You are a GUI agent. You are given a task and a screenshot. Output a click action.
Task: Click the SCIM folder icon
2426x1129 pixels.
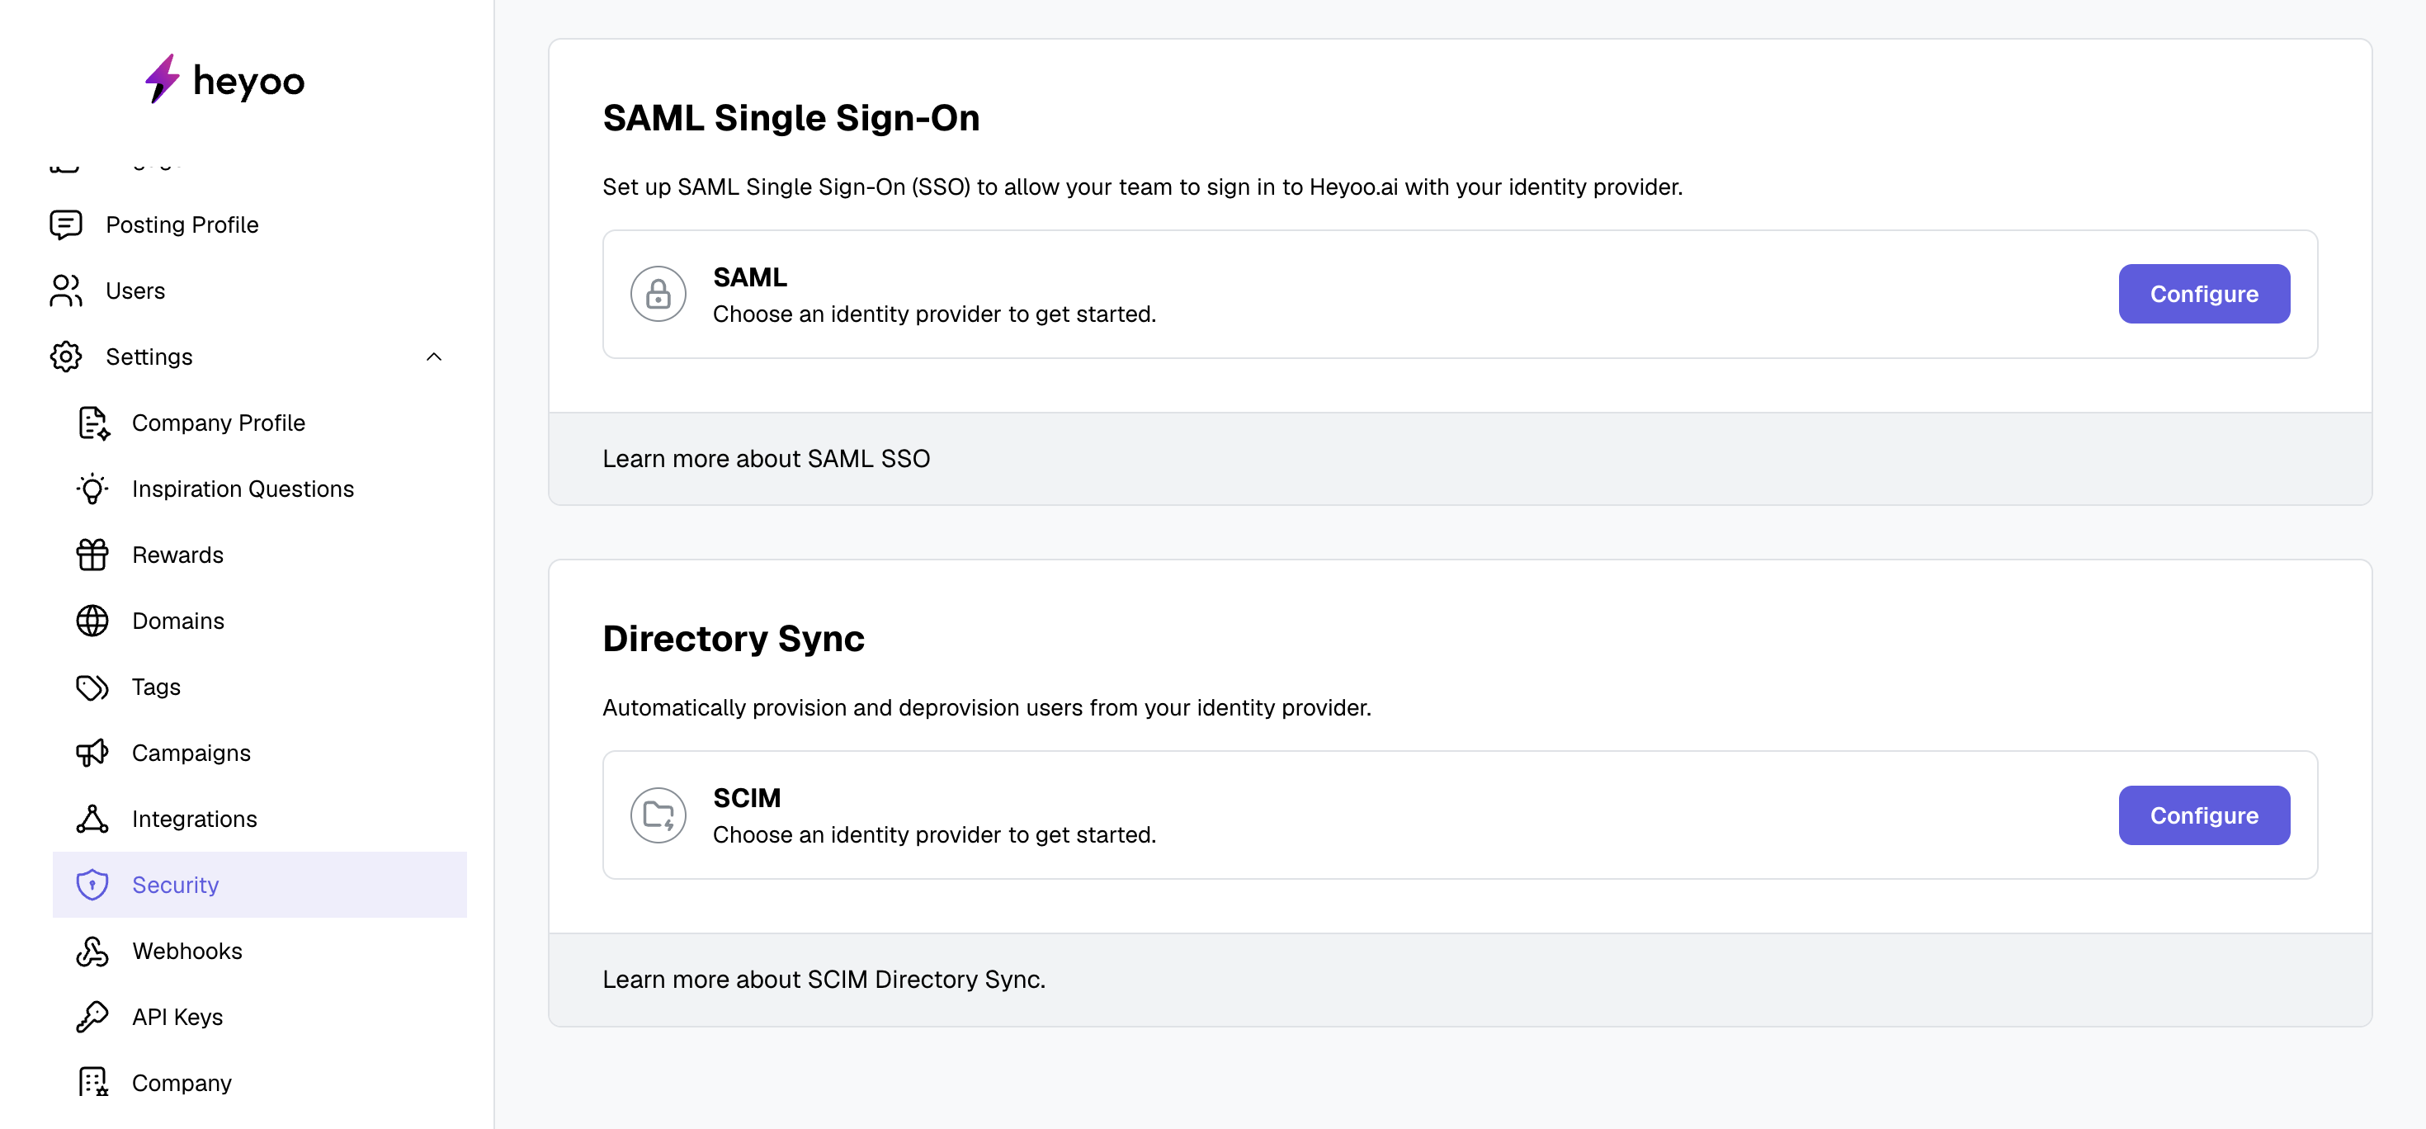pyautogui.click(x=658, y=815)
